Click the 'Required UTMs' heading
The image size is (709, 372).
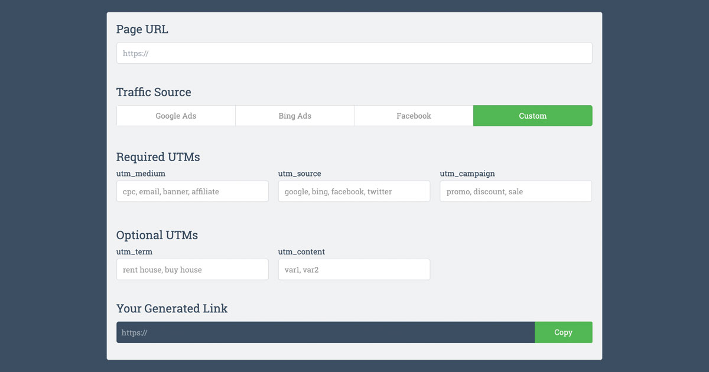(x=158, y=157)
